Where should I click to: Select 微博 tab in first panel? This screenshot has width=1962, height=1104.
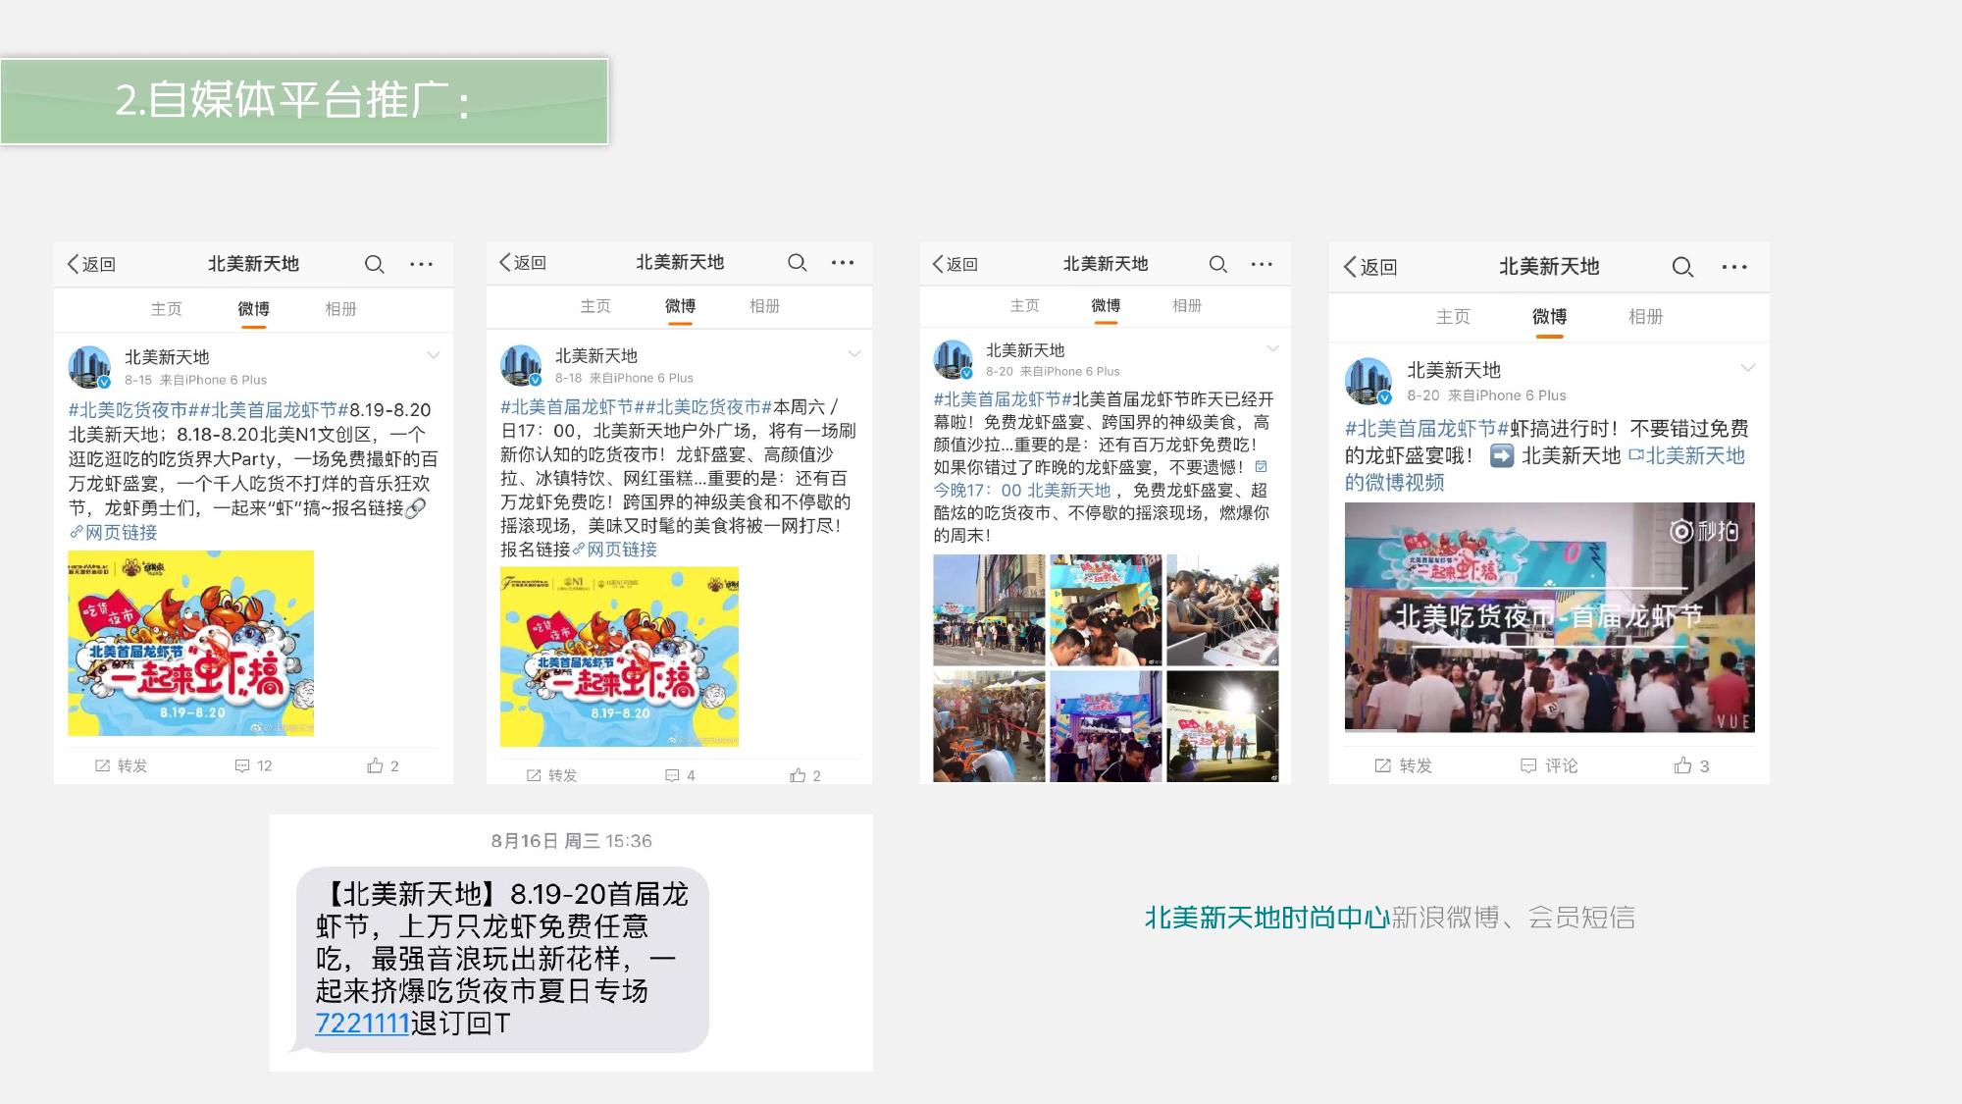pyautogui.click(x=253, y=309)
